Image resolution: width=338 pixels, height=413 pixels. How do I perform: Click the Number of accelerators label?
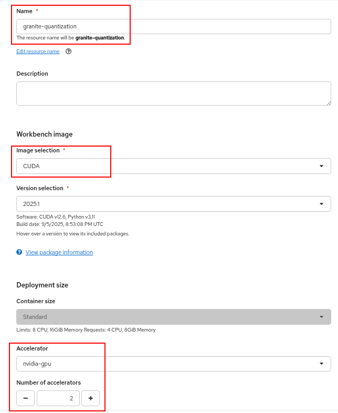coord(48,383)
